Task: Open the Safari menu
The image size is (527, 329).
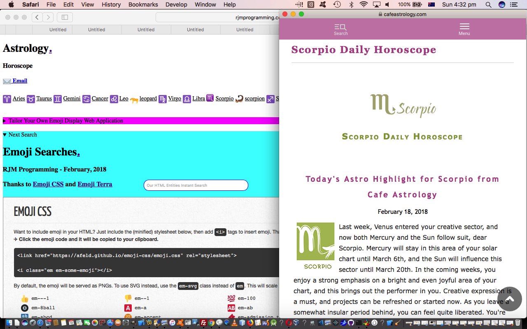Action: point(30,5)
